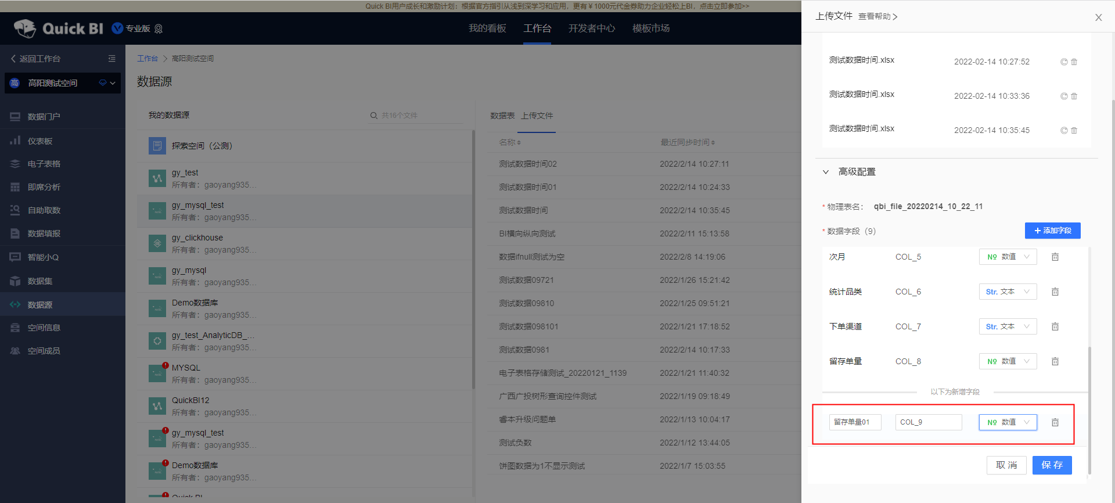
Task: Collapse sidebar menu icon
Action: 112,59
